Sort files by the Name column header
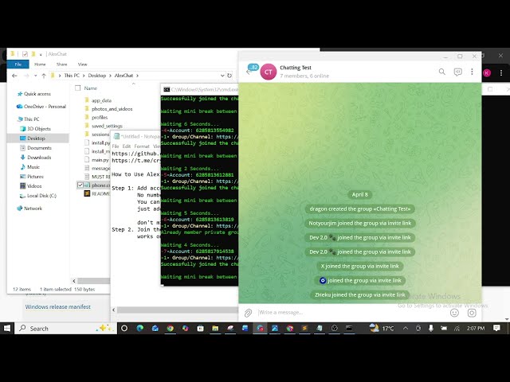The height and width of the screenshot is (382, 510). (x=91, y=88)
